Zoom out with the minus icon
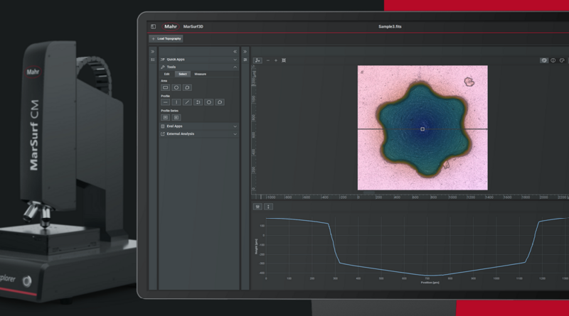Screen dimensions: 569x316 [268, 60]
